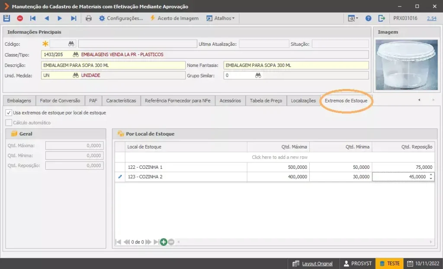Open the Fator de Conversão tab
The width and height of the screenshot is (443, 269).
point(60,101)
